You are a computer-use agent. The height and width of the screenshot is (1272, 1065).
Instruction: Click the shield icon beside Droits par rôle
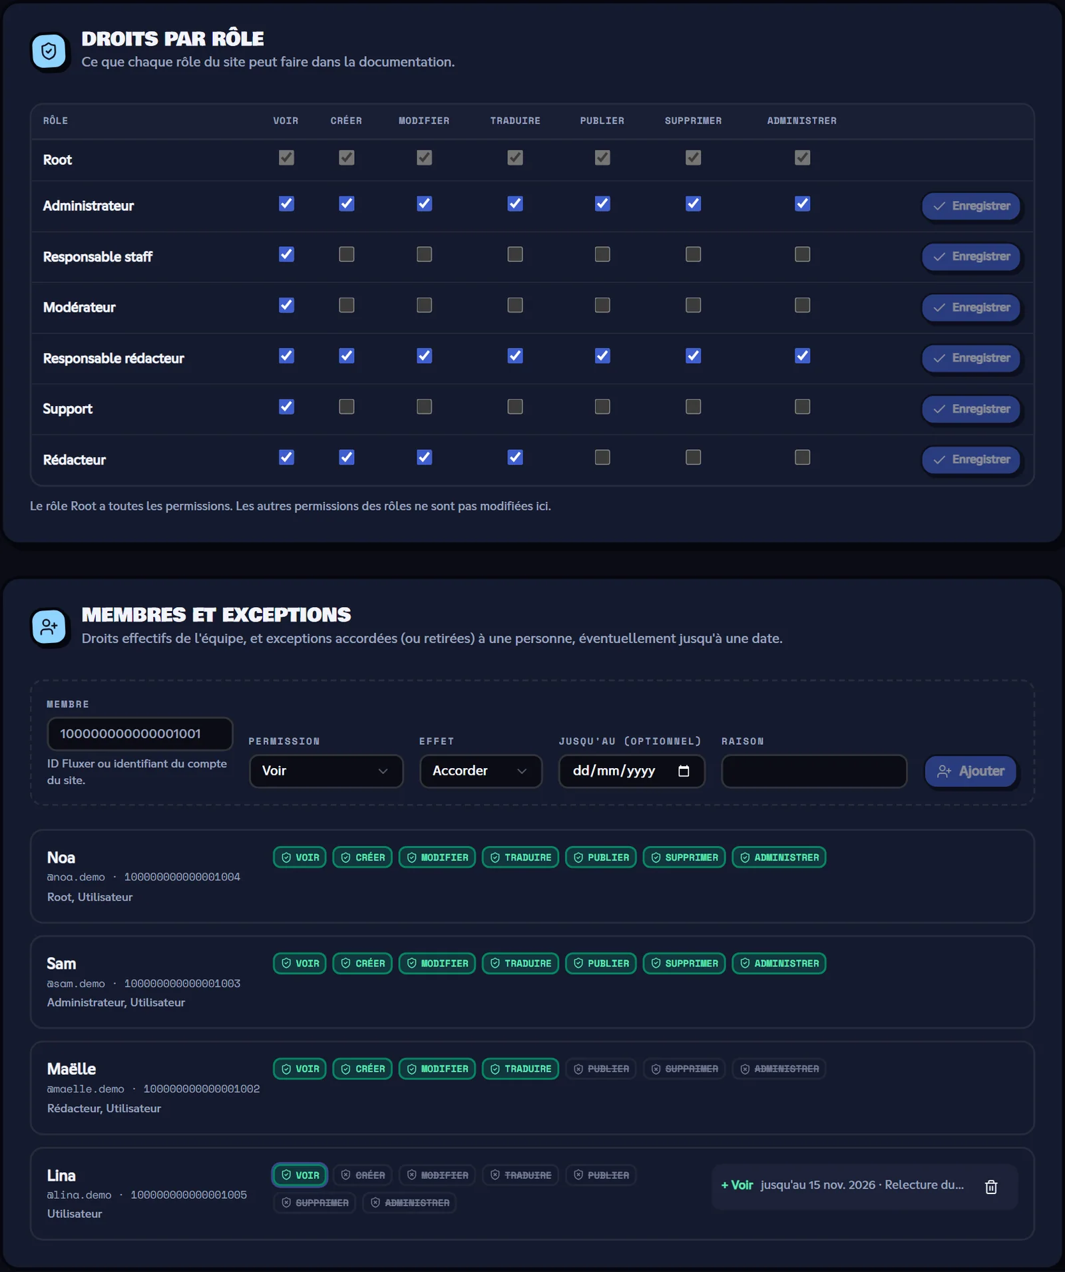point(49,51)
